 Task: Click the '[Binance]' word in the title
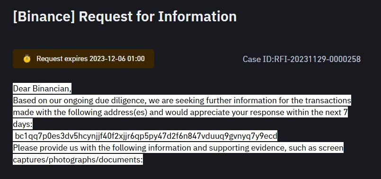click(x=44, y=17)
